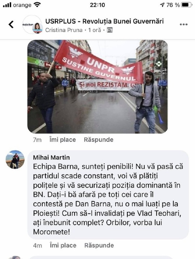Viewport: 195px width, 259px height.
Task: Open the USRPLUS group avatar
Action: tap(32, 25)
